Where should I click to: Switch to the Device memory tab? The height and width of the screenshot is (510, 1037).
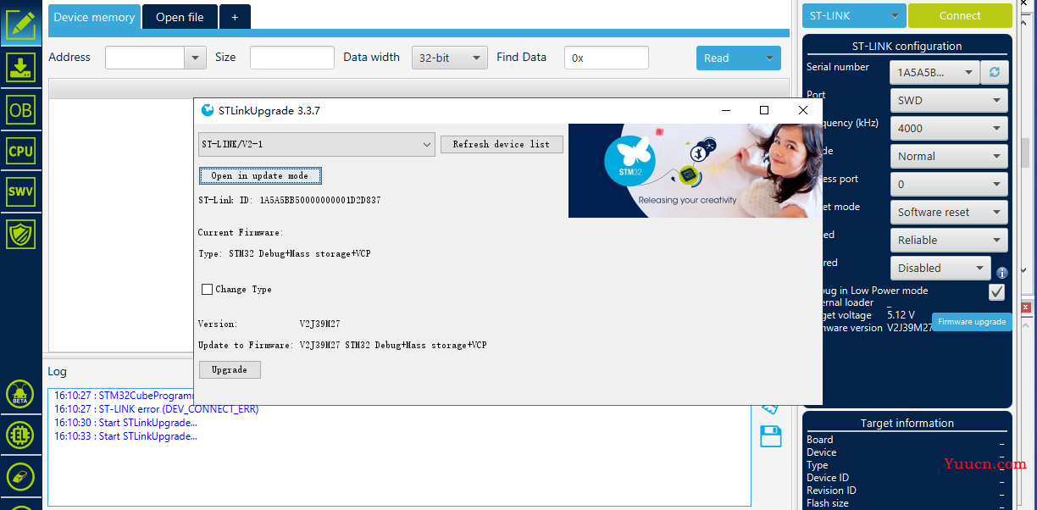tap(94, 17)
